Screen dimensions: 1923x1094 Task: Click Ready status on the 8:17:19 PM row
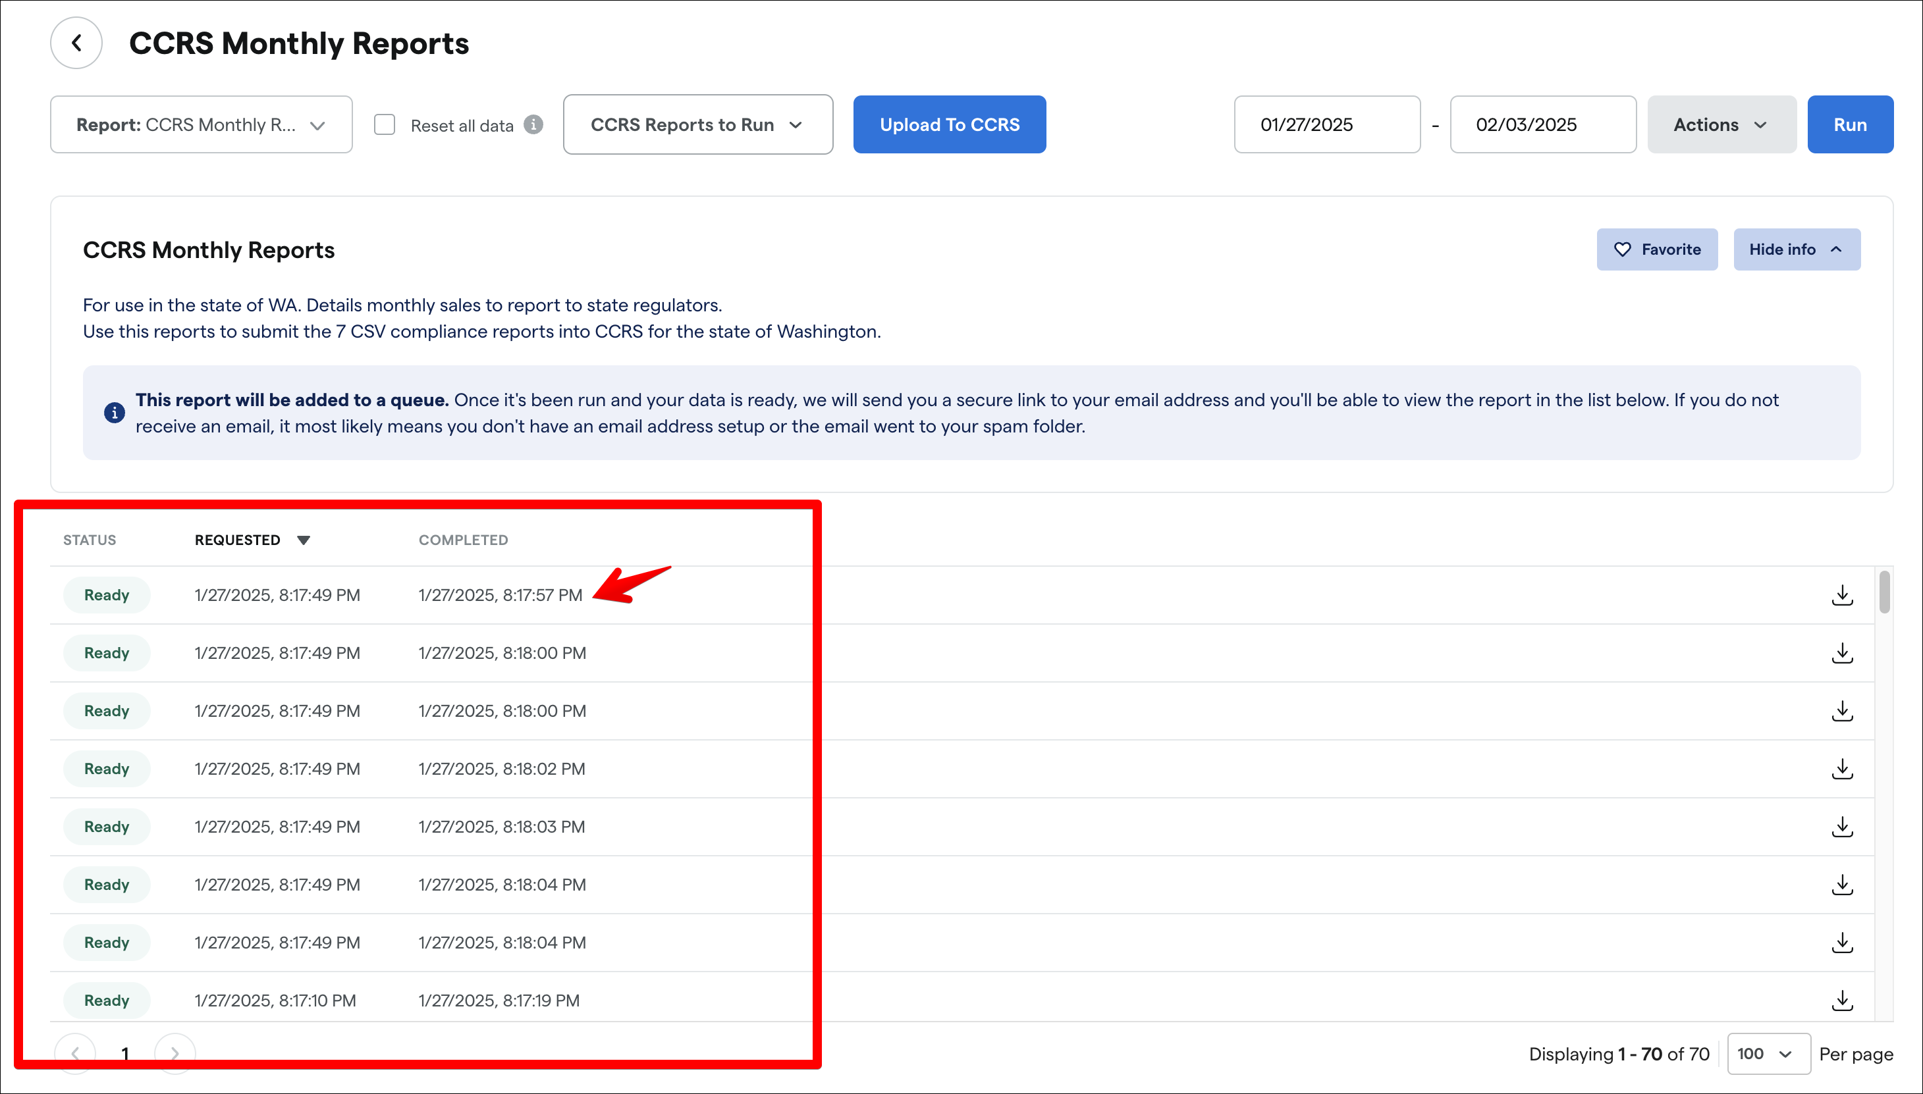pos(107,1000)
